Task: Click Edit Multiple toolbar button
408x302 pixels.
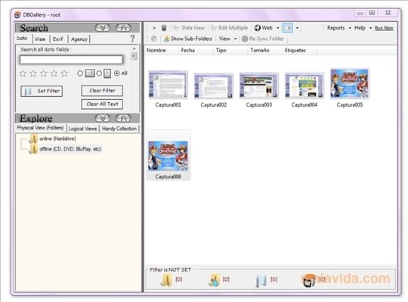Action: click(x=229, y=27)
